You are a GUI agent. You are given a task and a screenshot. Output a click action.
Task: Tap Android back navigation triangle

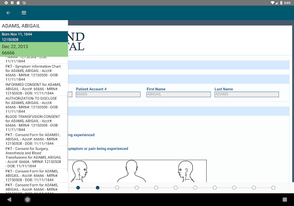point(9,200)
